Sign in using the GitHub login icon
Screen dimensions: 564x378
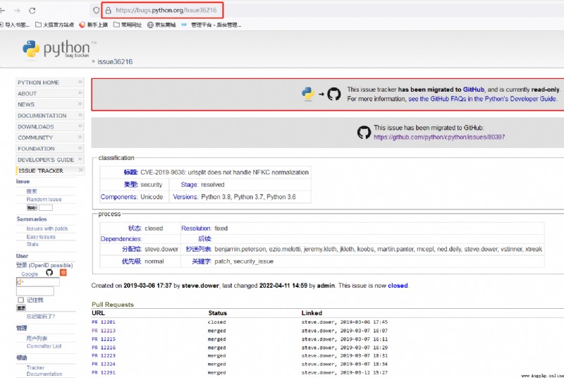49,273
